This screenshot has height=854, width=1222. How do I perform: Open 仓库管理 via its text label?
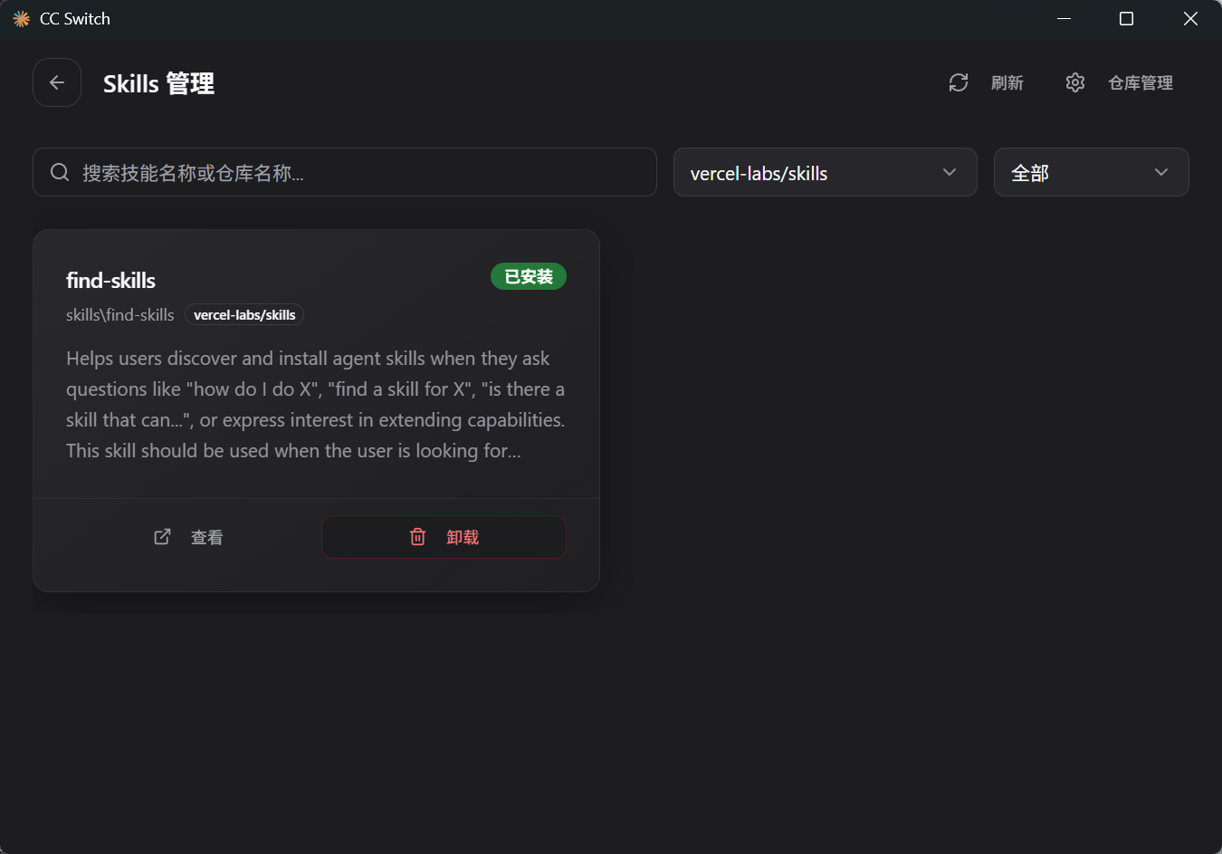(1140, 82)
